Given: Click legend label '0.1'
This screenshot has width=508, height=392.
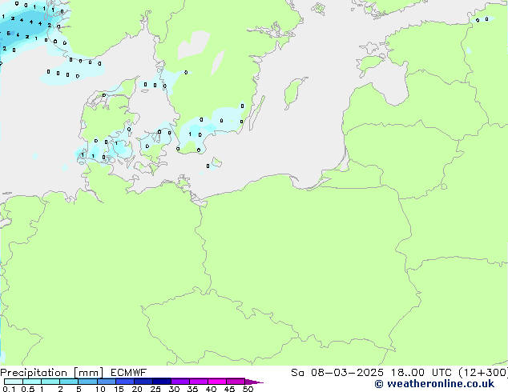Looking at the screenshot, I should click(x=9, y=389).
